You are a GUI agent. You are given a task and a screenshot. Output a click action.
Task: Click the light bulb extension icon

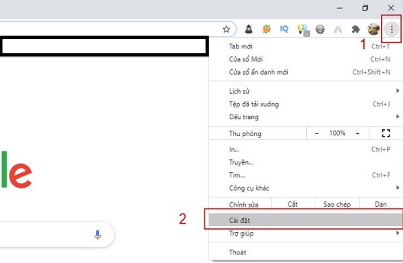click(303, 30)
